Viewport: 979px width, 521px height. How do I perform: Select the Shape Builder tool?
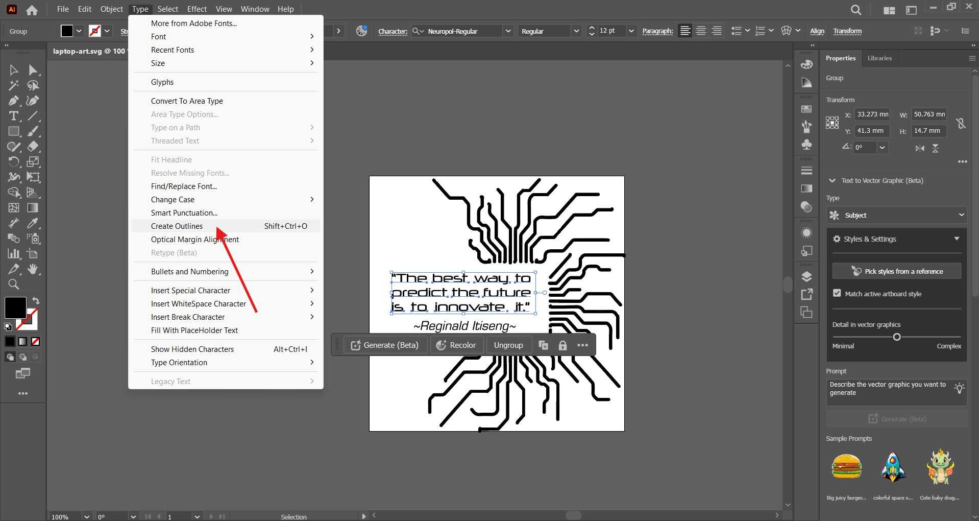[14, 193]
